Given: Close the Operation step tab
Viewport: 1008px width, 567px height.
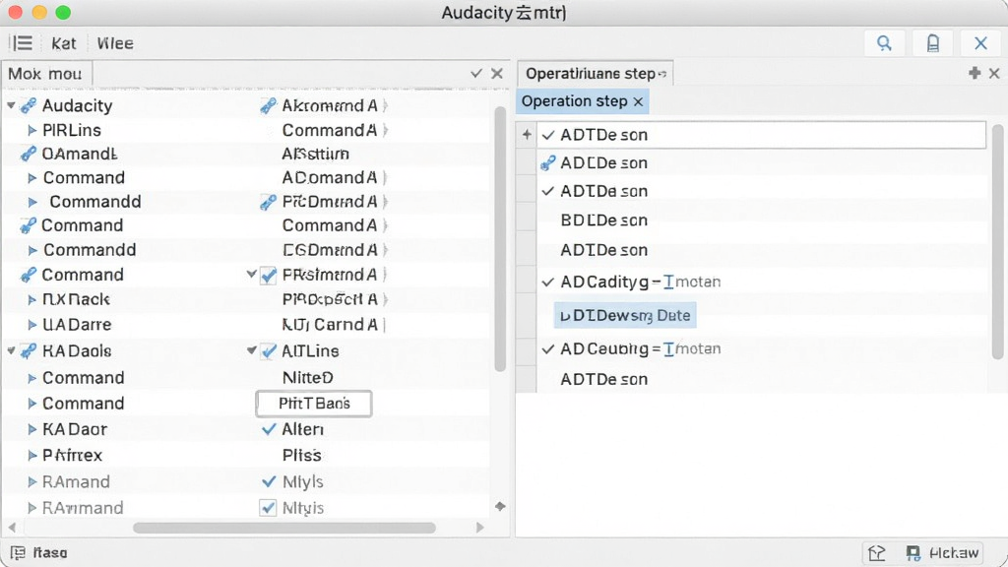Looking at the screenshot, I should 638,101.
